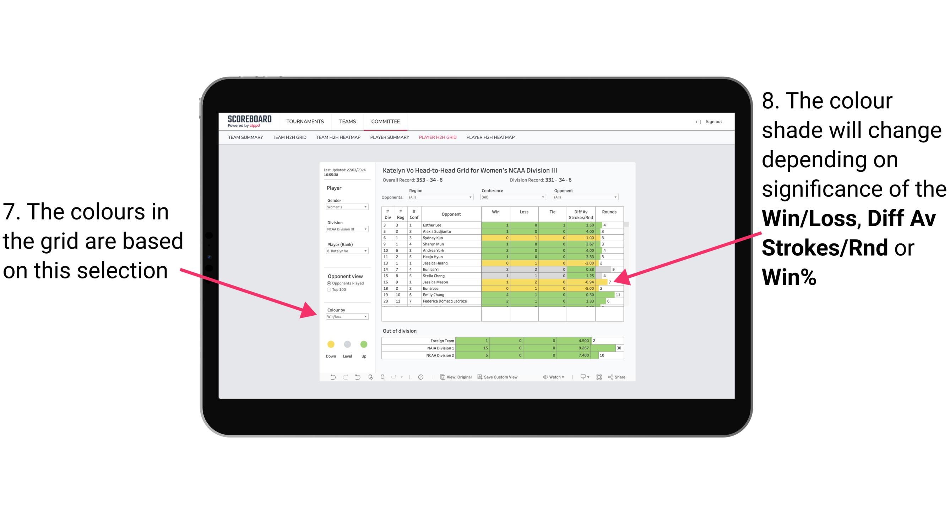The width and height of the screenshot is (950, 511).
Task: Select Opponents Played radio button
Action: pos(327,283)
